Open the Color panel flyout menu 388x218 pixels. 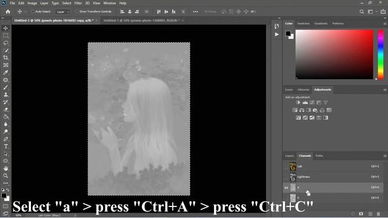[385, 24]
